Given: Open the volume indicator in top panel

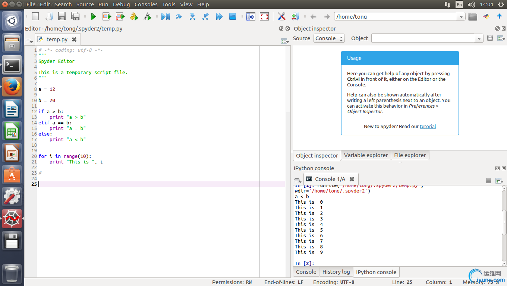Looking at the screenshot, I should [x=471, y=4].
